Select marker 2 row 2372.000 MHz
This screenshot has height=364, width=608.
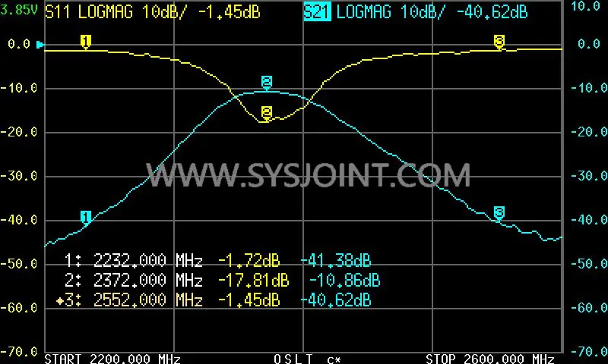click(222, 280)
